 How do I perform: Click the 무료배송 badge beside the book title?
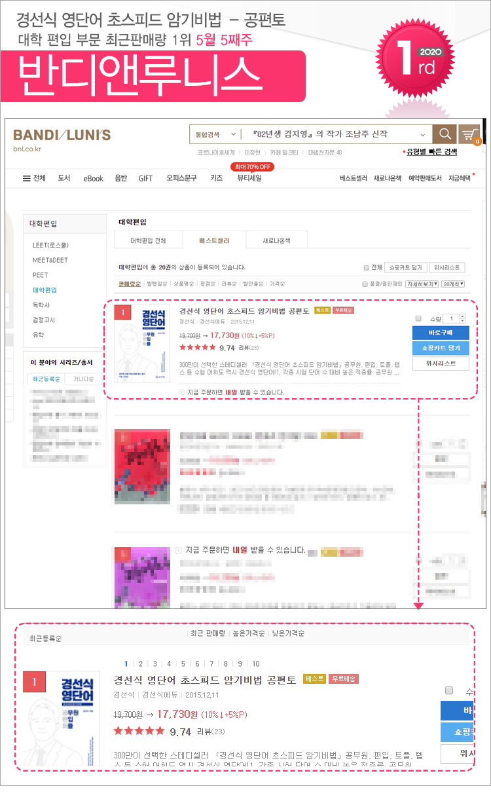(x=343, y=310)
